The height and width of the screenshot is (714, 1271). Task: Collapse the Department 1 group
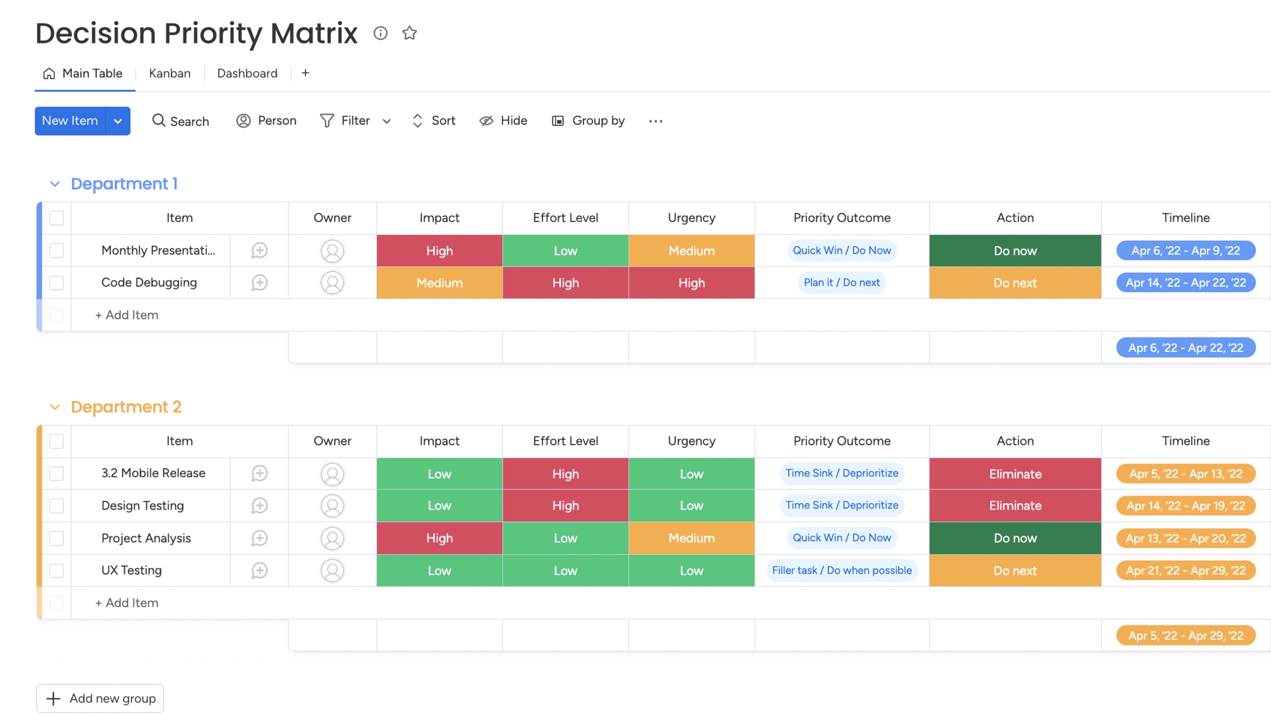click(x=55, y=184)
